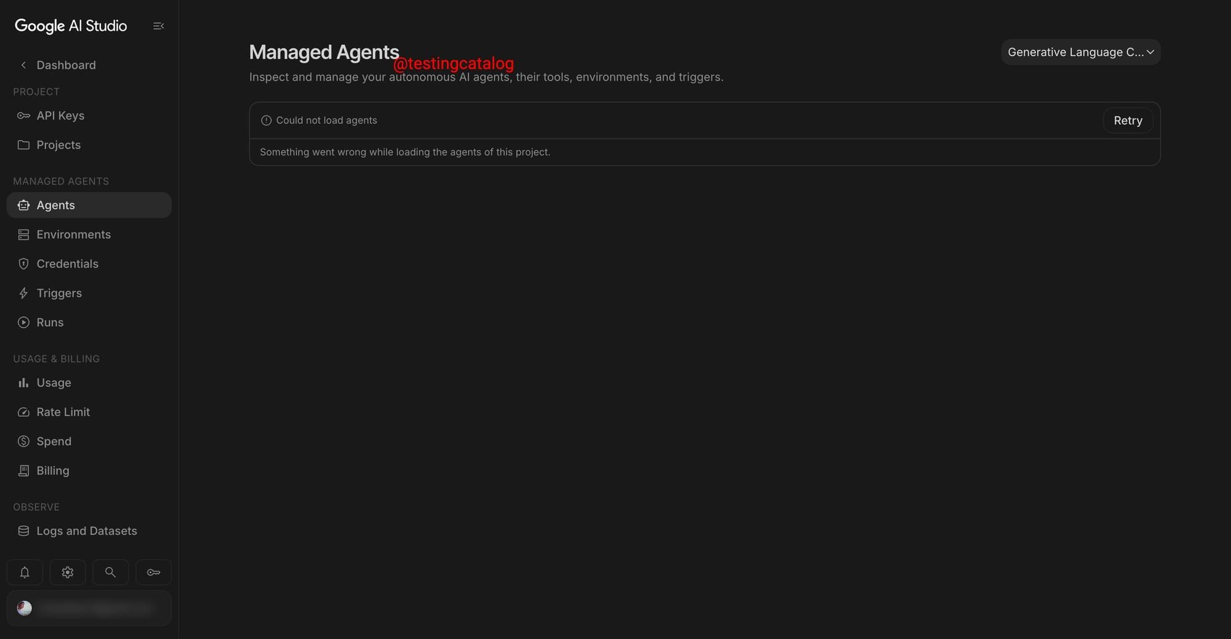Click the Managed Agents page heading
The height and width of the screenshot is (639, 1231).
pos(324,52)
